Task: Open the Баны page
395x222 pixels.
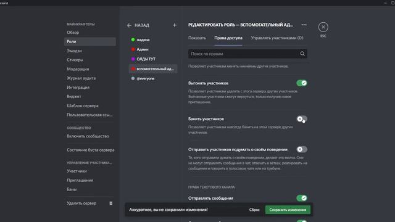Action: coord(90,189)
